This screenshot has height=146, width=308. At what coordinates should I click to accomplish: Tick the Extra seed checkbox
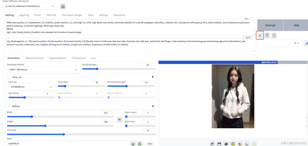[145, 144]
